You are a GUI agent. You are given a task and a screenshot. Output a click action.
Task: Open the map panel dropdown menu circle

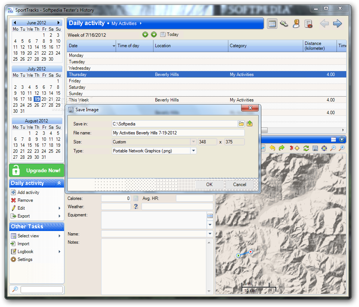point(342,139)
